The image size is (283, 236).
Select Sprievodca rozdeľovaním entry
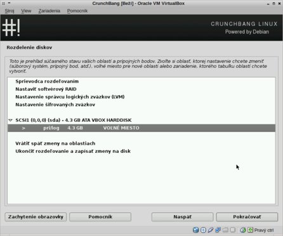click(x=47, y=81)
